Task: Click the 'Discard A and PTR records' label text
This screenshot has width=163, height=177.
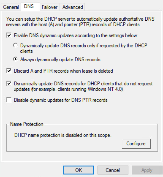Action: [63, 71]
